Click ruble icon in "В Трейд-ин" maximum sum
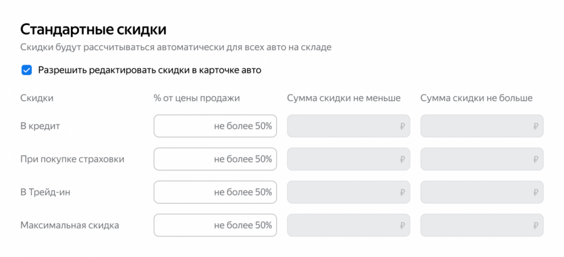 536,192
